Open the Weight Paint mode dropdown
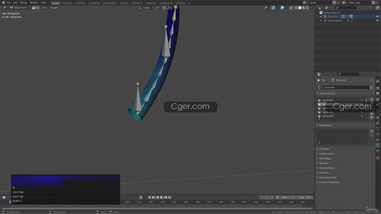The image size is (381, 214). 17,8
